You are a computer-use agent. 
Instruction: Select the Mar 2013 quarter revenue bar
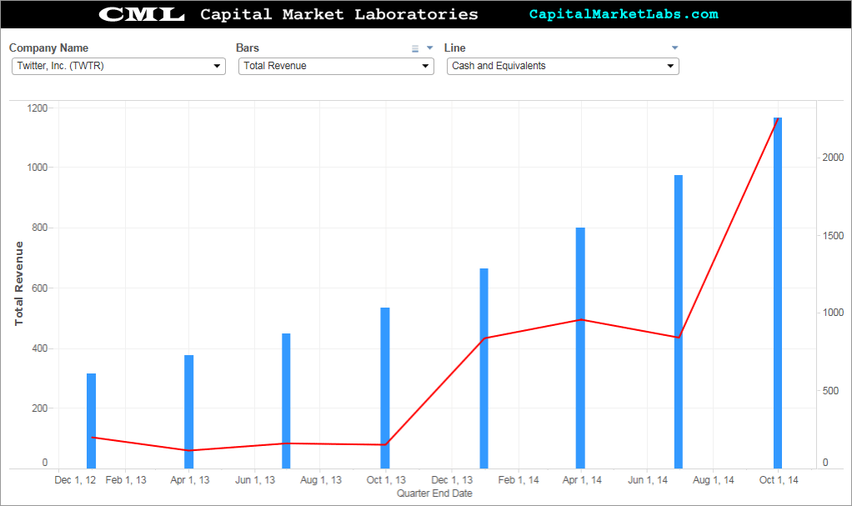(x=188, y=412)
